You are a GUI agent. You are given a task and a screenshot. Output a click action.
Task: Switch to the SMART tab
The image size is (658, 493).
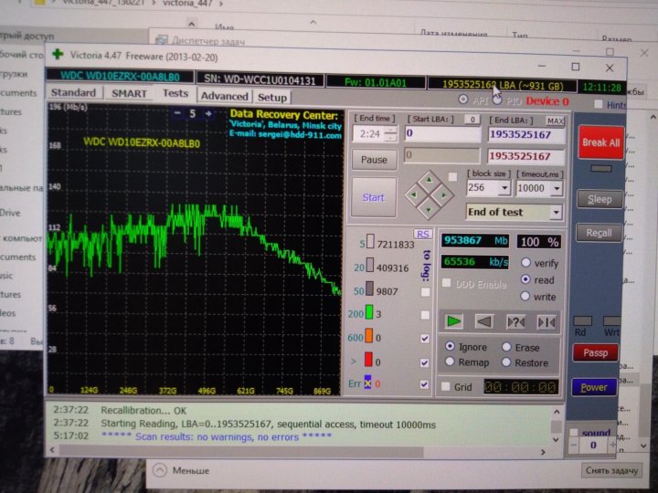pos(129,94)
